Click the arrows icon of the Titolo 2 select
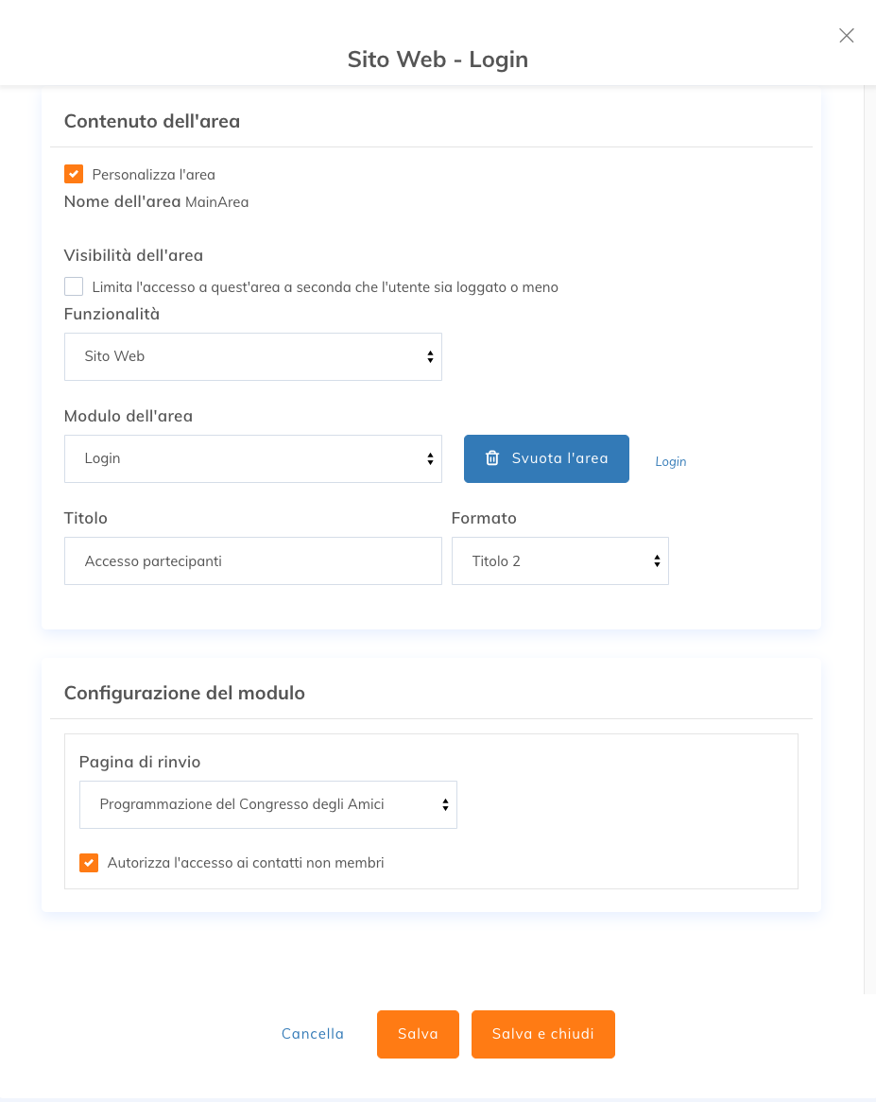 pos(657,560)
